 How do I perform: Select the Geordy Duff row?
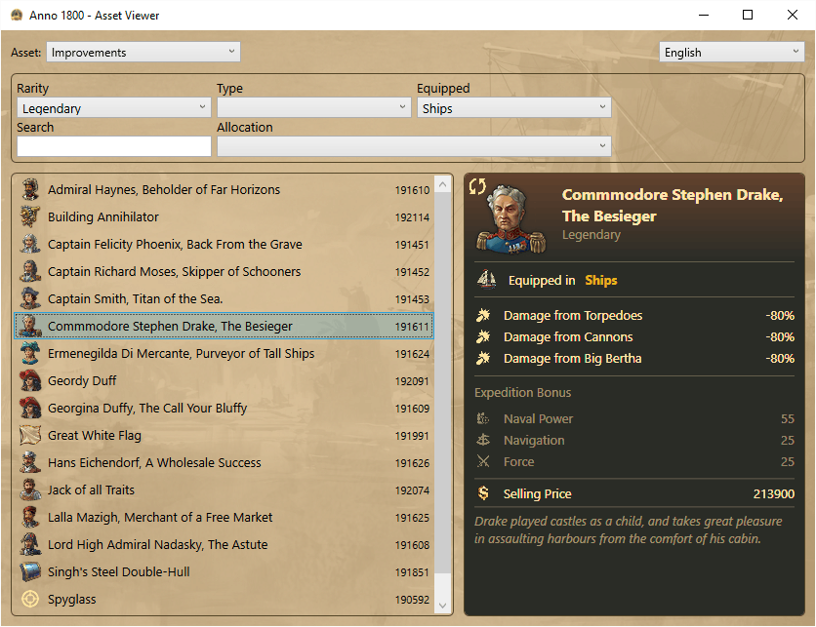point(224,380)
